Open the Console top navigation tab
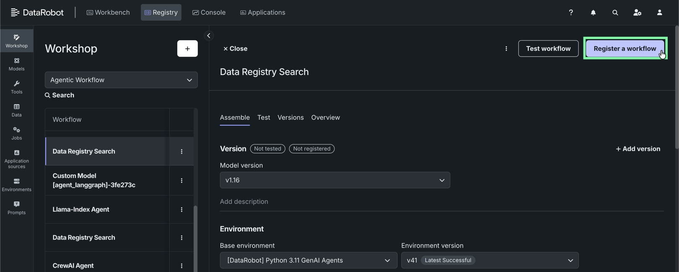The image size is (679, 272). coord(209,13)
